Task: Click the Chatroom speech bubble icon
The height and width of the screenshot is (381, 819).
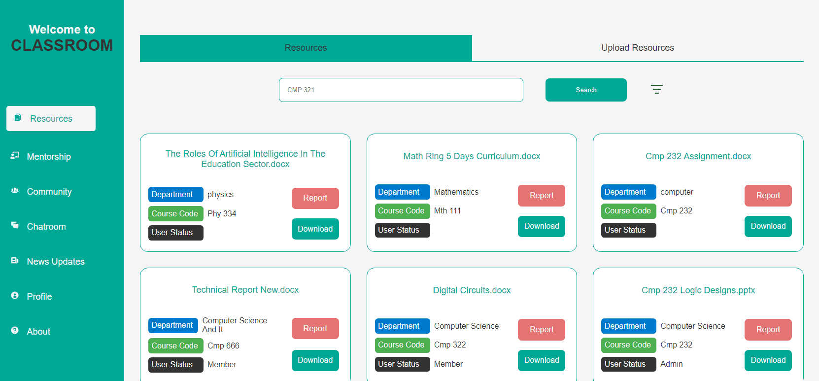Action: click(x=15, y=225)
